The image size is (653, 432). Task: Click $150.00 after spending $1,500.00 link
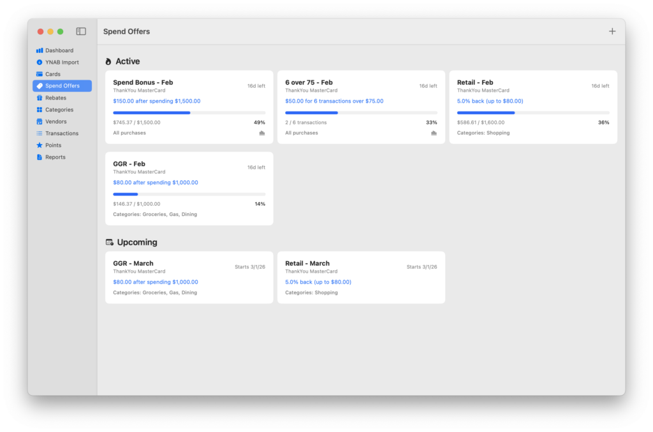157,101
